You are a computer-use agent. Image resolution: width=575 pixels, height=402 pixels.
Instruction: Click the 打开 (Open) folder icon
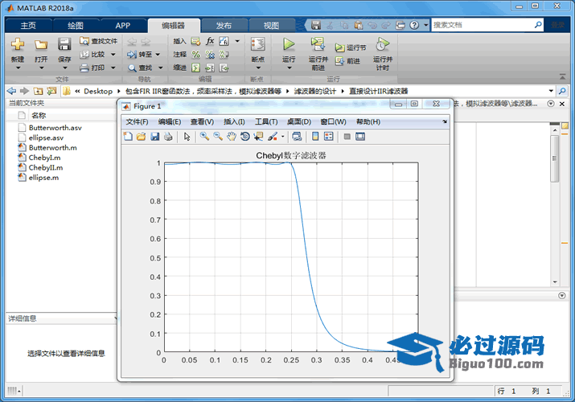tap(41, 45)
